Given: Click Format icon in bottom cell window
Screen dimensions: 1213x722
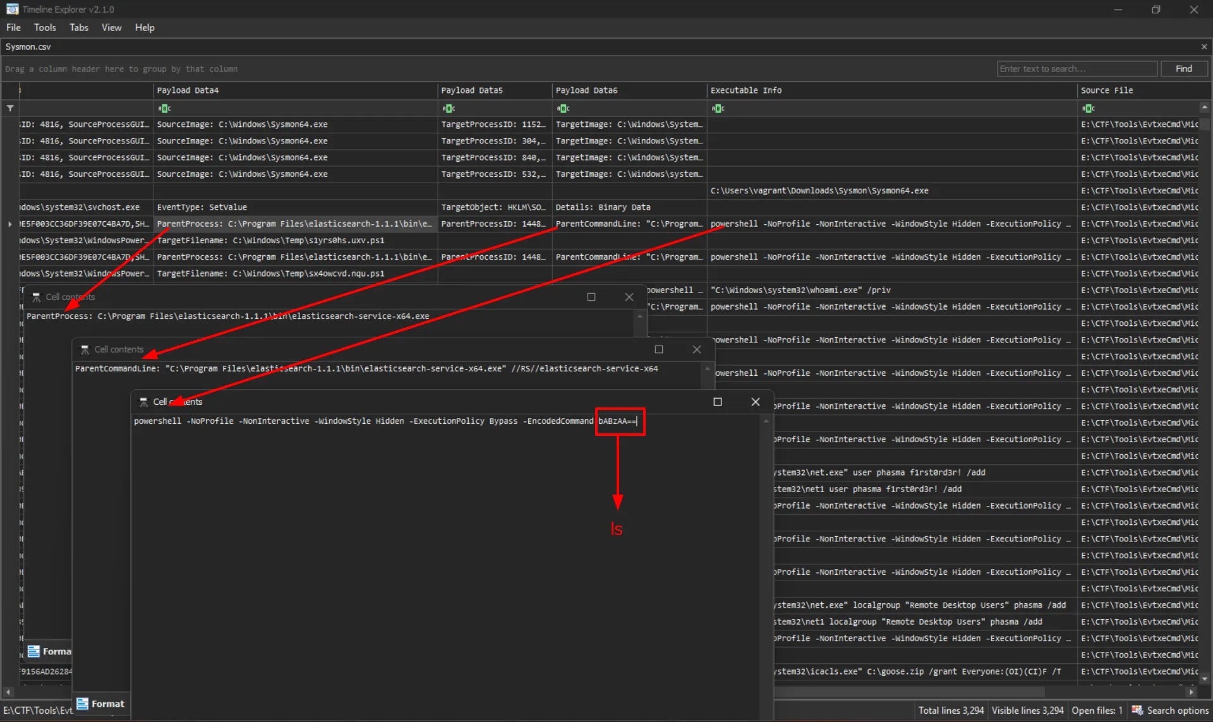Looking at the screenshot, I should click(83, 704).
